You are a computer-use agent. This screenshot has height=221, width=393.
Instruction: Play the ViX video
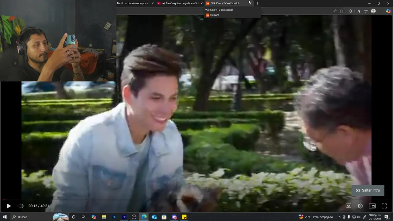tap(9, 206)
